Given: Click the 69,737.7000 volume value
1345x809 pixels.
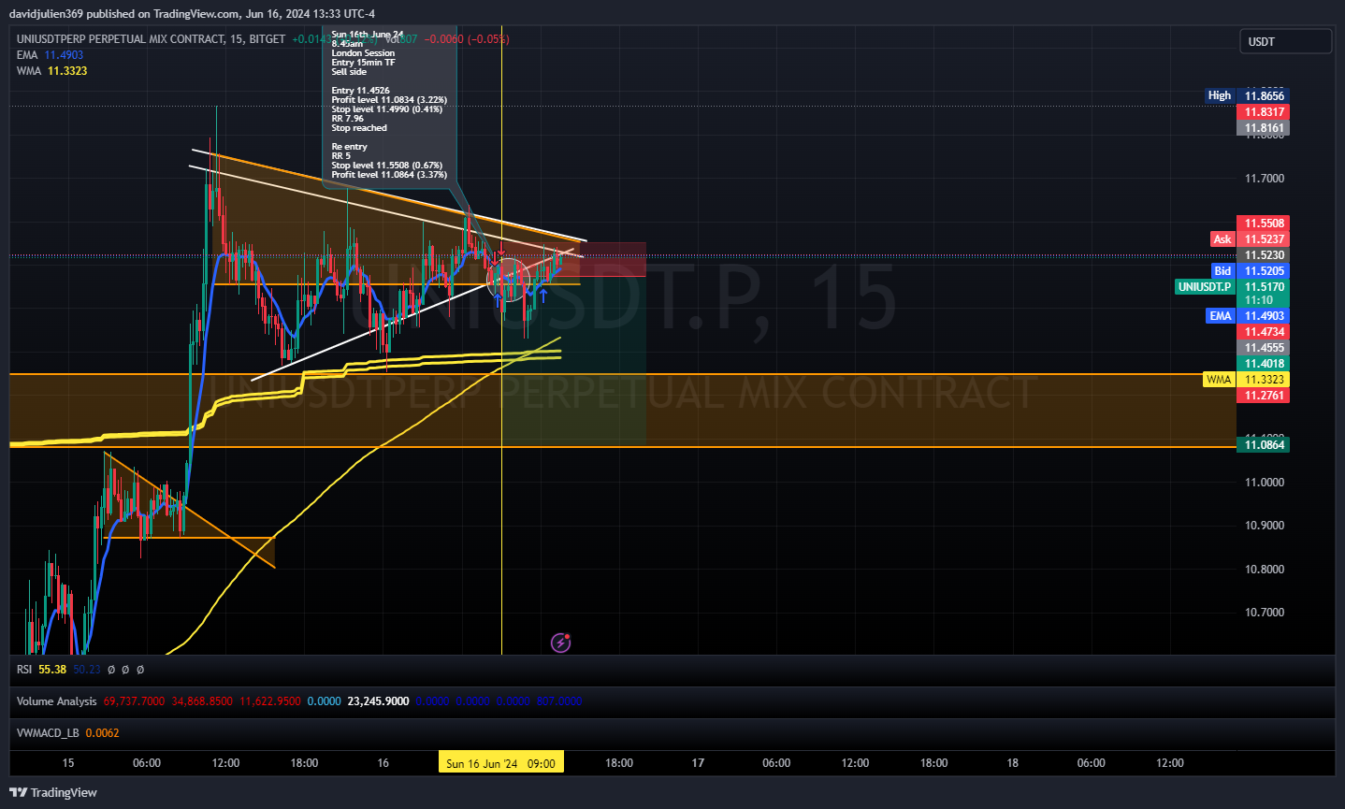Looking at the screenshot, I should pos(134,701).
